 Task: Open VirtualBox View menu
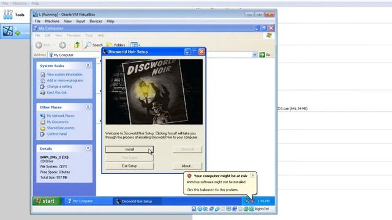click(67, 21)
